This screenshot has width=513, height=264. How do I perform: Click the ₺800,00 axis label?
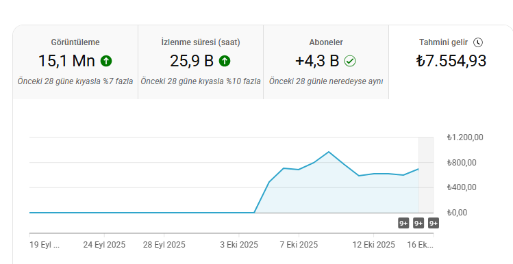point(462,162)
